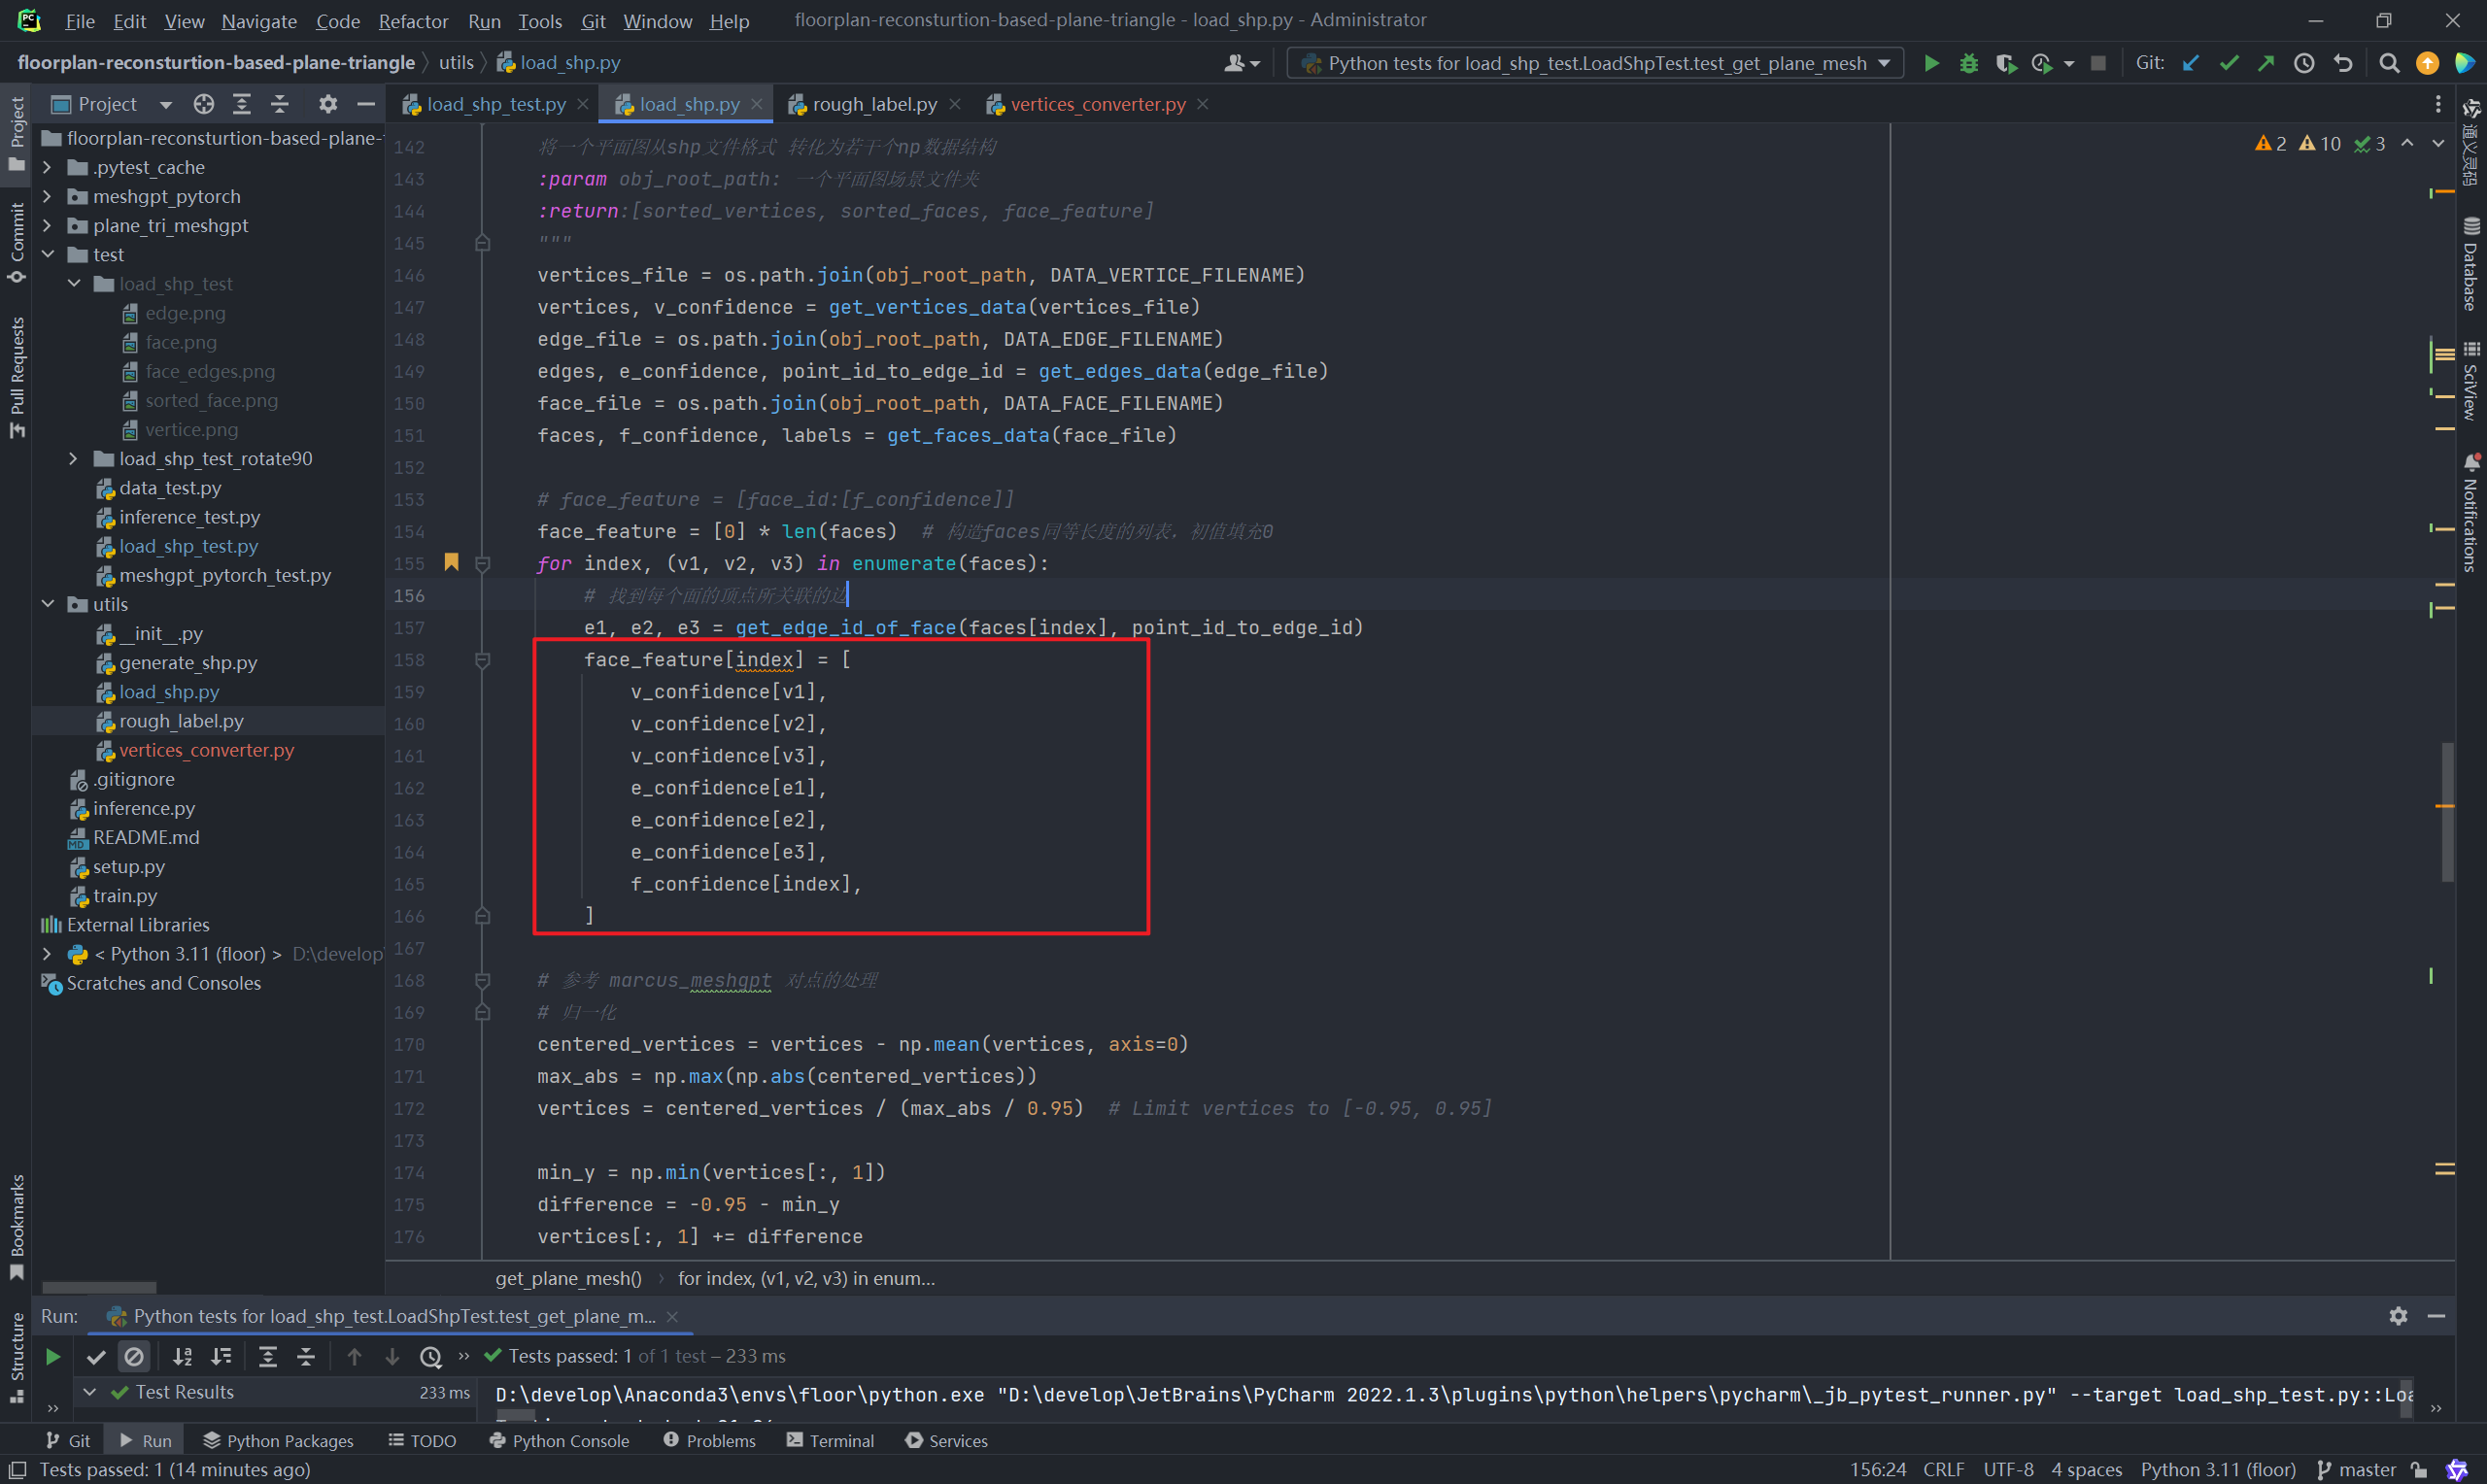Open train.py in project tree
This screenshot has width=2487, height=1484.
(125, 896)
